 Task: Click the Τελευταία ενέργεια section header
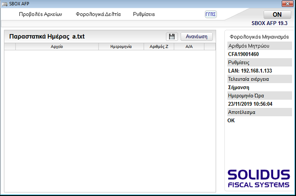[248, 79]
